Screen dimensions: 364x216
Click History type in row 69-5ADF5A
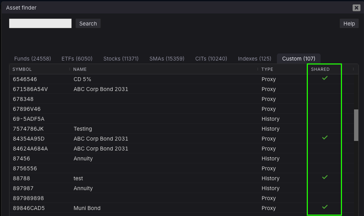[271, 119]
